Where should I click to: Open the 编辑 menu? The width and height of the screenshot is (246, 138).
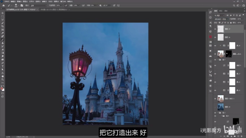(x=13, y=1)
